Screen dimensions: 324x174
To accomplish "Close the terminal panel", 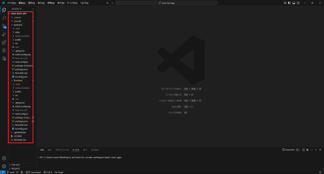I will (x=320, y=150).
